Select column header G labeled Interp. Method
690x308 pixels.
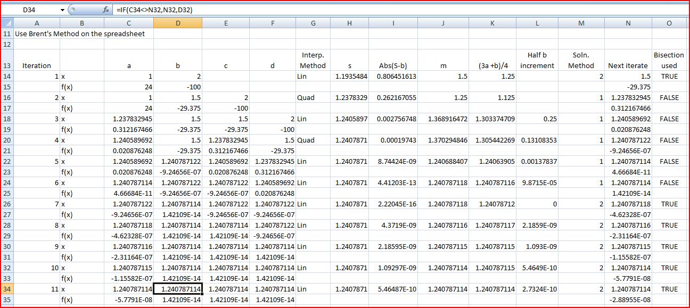point(313,23)
